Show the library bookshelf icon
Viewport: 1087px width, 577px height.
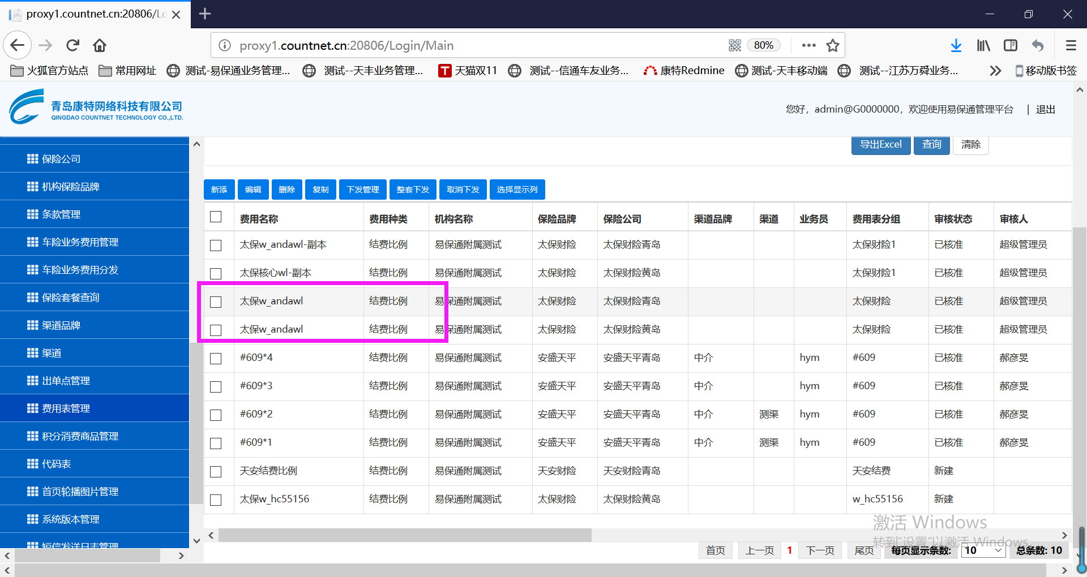tap(983, 45)
